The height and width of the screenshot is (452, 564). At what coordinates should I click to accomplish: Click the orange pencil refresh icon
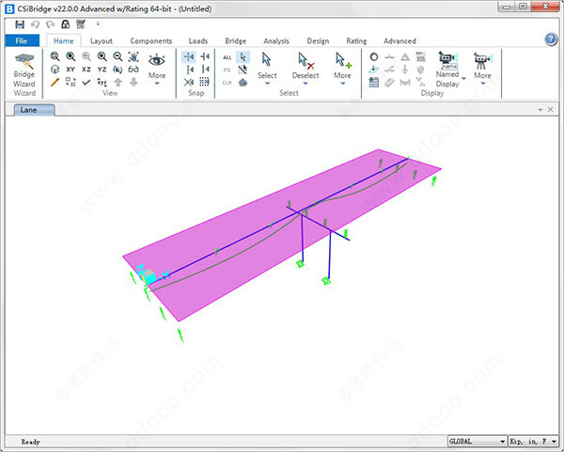pos(55,83)
